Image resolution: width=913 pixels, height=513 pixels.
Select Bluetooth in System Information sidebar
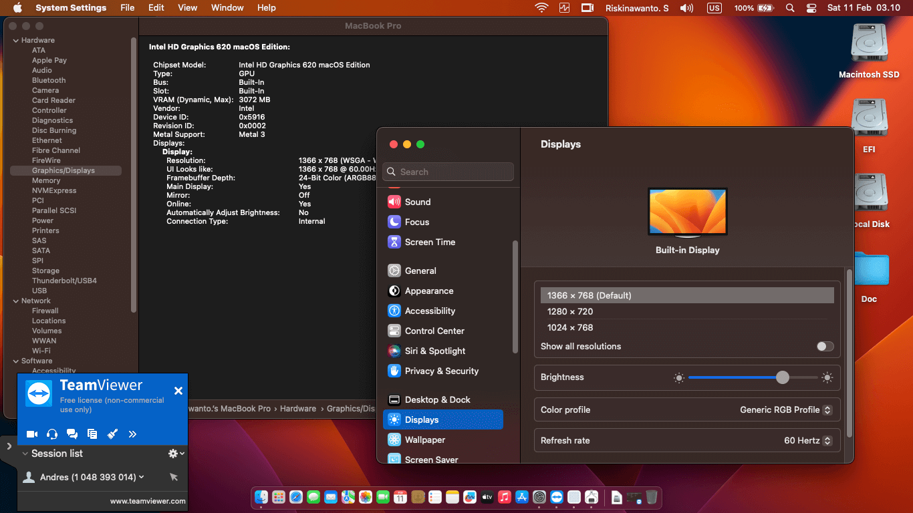[x=49, y=80]
